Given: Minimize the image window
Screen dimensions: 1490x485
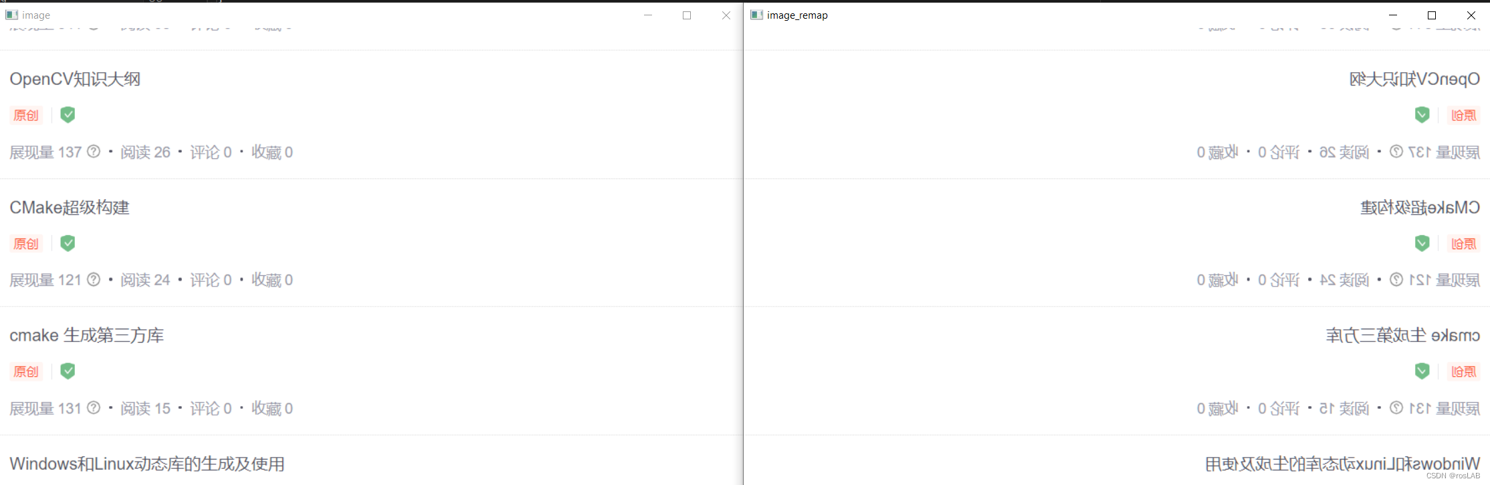Looking at the screenshot, I should click(x=647, y=15).
